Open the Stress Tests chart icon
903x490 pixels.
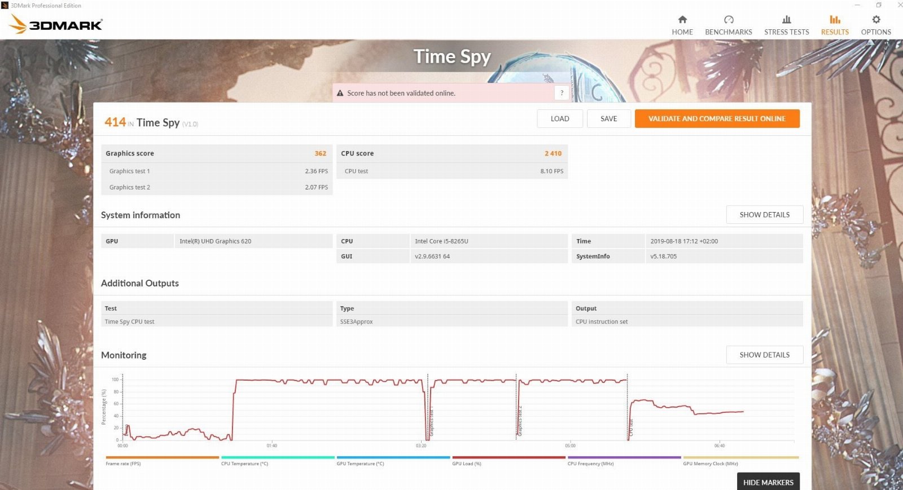click(787, 20)
